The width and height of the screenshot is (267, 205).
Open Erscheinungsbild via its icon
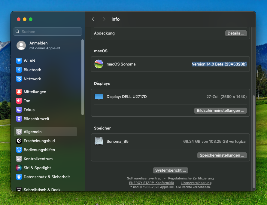pos(19,141)
